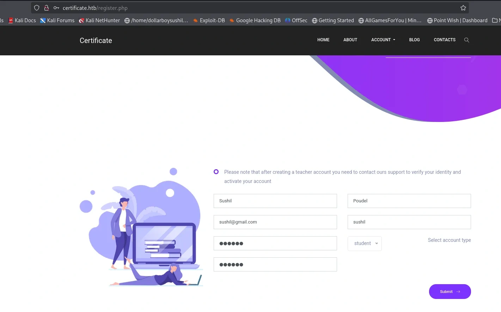
Task: Go to the HOME menu item
Action: click(323, 40)
